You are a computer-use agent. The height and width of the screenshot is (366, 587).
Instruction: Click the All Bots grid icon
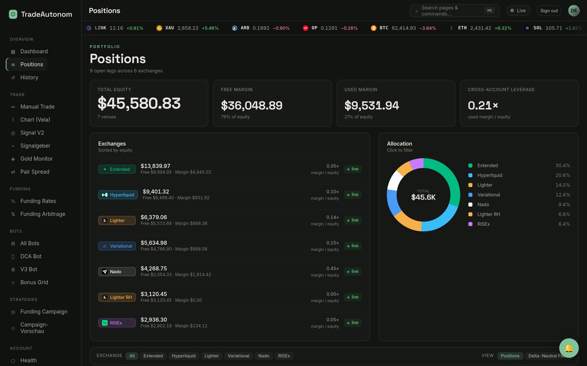pyautogui.click(x=13, y=243)
